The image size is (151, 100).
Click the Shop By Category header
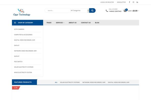pos(27,23)
